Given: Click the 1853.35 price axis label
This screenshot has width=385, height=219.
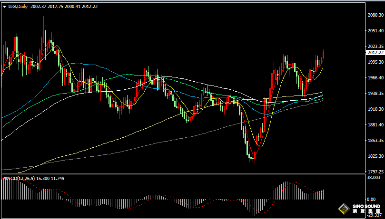Looking at the screenshot, I should [376, 141].
